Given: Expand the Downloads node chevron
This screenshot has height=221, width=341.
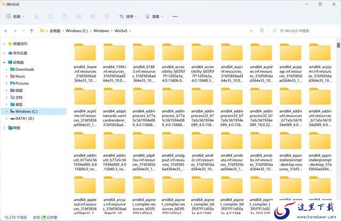Looking at the screenshot, I should [x=6, y=70].
